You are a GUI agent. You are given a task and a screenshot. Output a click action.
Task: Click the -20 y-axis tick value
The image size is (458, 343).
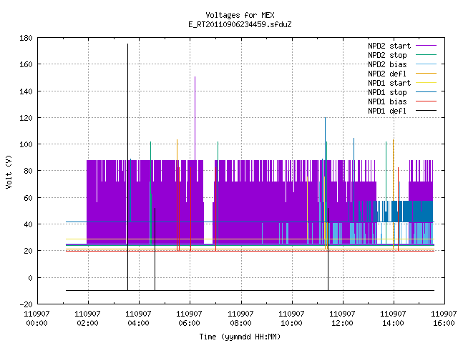[x=26, y=304]
